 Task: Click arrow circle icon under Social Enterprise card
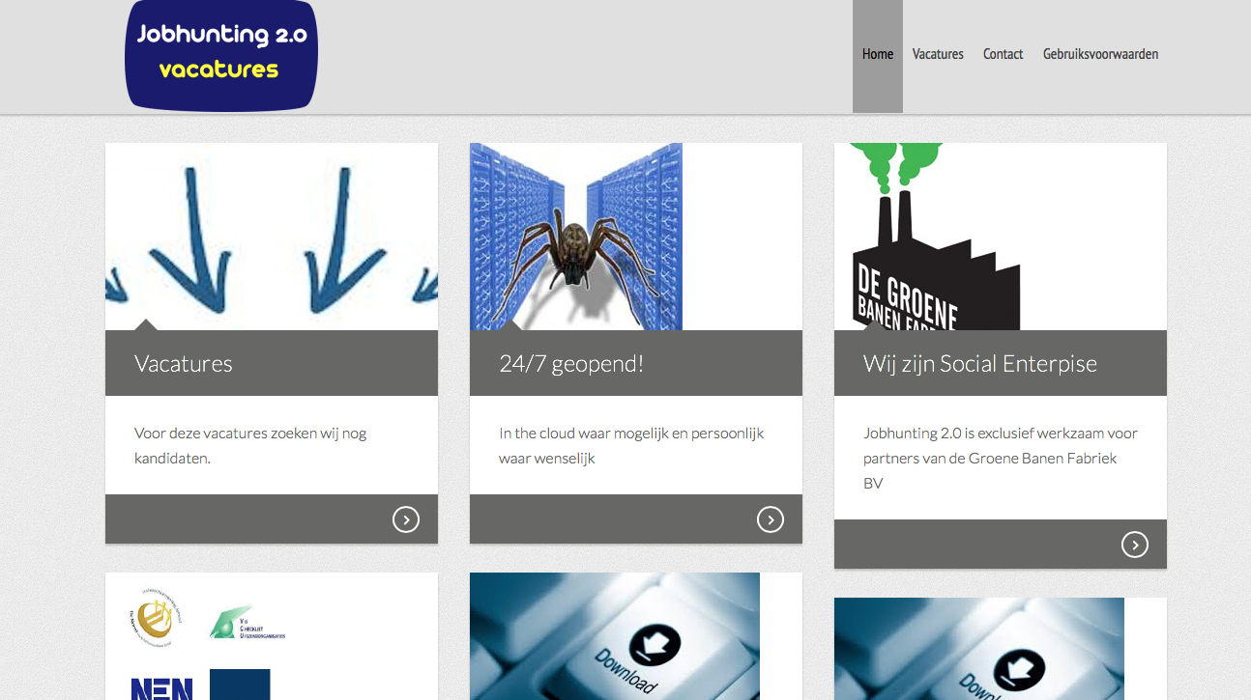tap(1135, 545)
